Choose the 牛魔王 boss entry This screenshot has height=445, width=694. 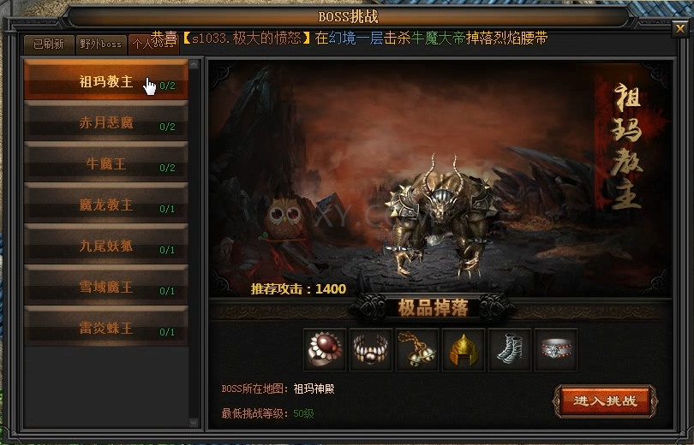click(106, 163)
